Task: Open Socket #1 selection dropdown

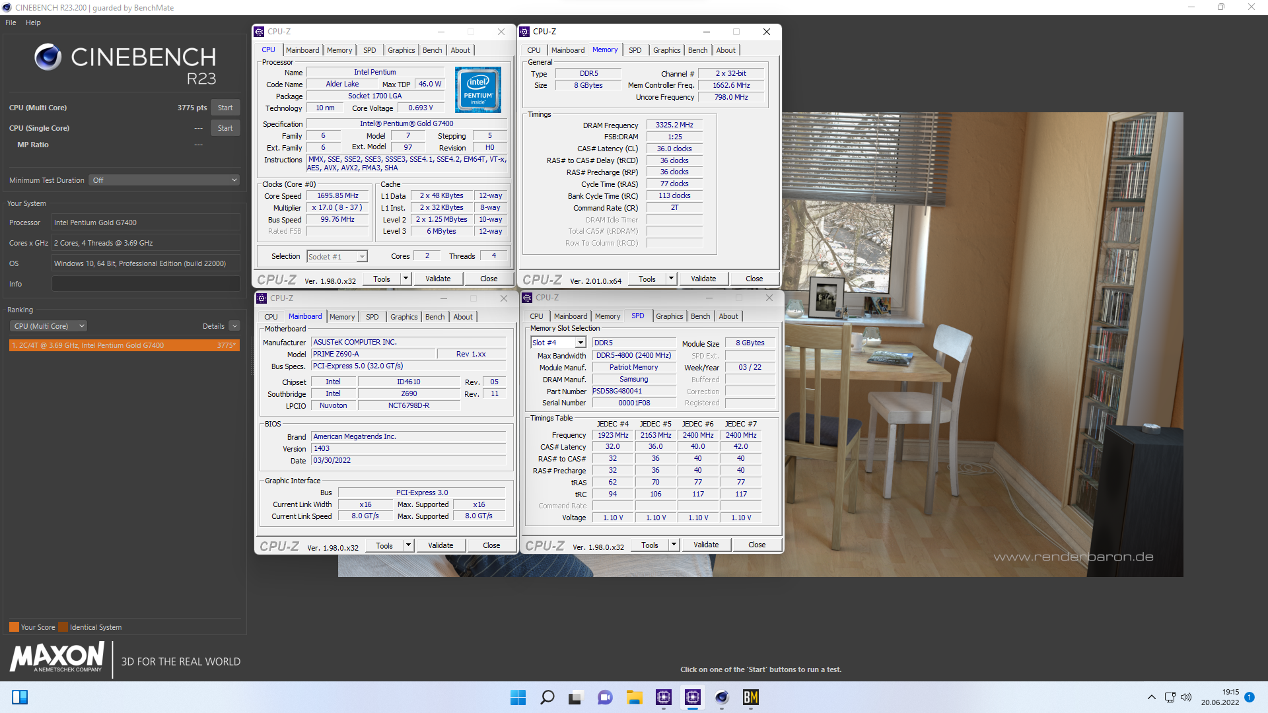Action: (x=362, y=257)
